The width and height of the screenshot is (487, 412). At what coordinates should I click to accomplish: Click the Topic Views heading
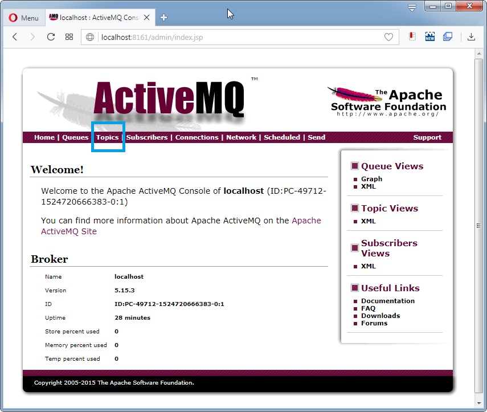point(390,208)
